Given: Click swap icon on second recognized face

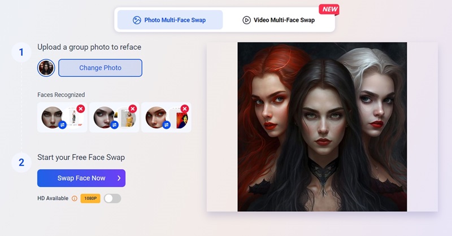Looking at the screenshot, I should click(115, 125).
